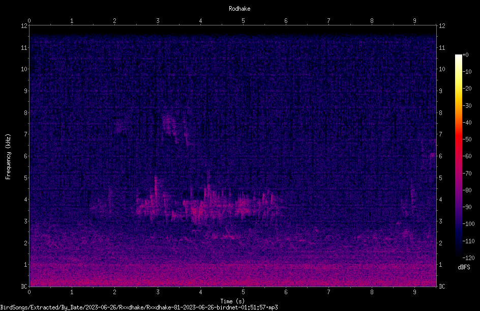480x311 pixels.
Task: Click the "-30" color scale label
Action: coord(467,106)
